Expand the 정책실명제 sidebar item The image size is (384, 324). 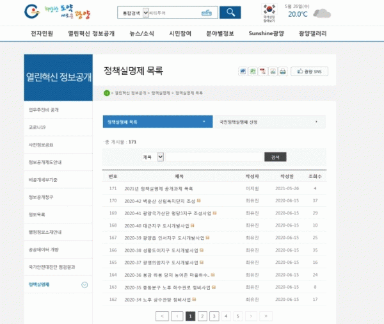tap(85, 284)
